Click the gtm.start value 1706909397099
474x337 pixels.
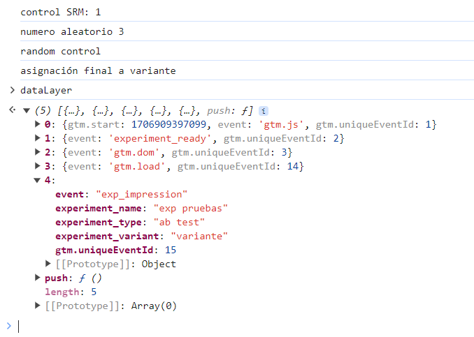pyautogui.click(x=168, y=124)
